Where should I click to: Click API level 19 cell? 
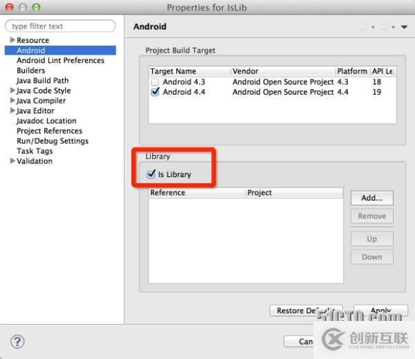coord(377,92)
